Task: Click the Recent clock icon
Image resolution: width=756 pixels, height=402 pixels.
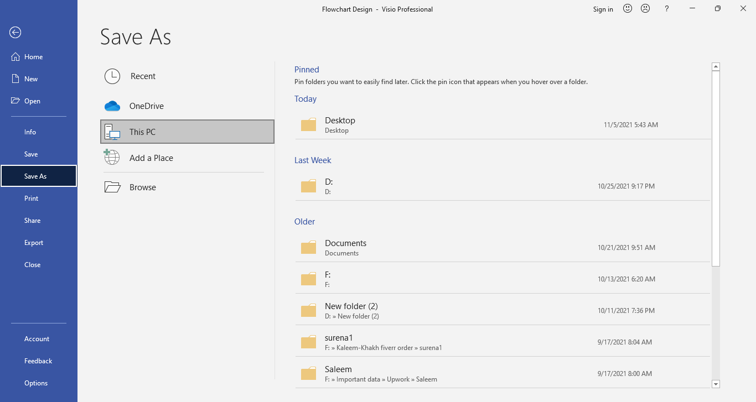Action: (112, 76)
